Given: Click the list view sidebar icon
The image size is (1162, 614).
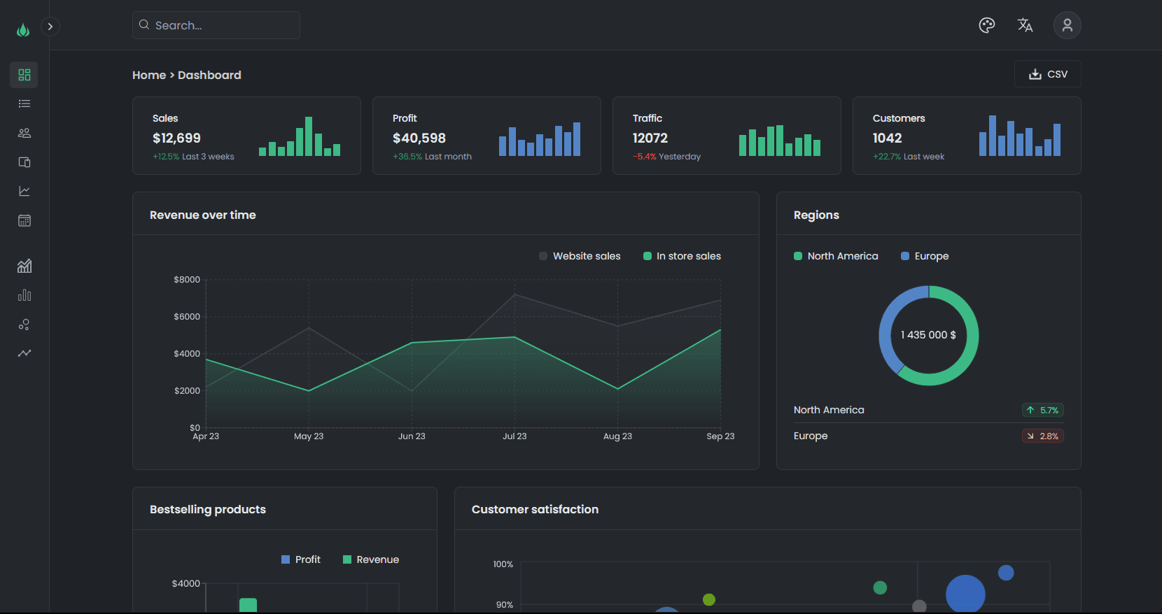Looking at the screenshot, I should [x=24, y=103].
